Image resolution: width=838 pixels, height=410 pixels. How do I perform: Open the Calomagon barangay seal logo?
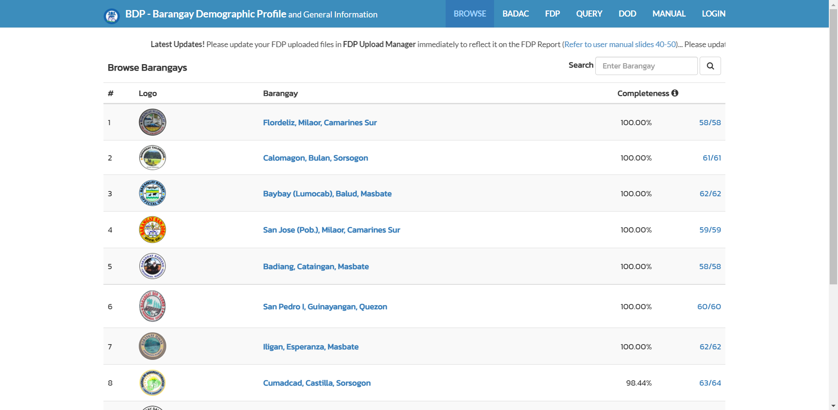coord(152,157)
